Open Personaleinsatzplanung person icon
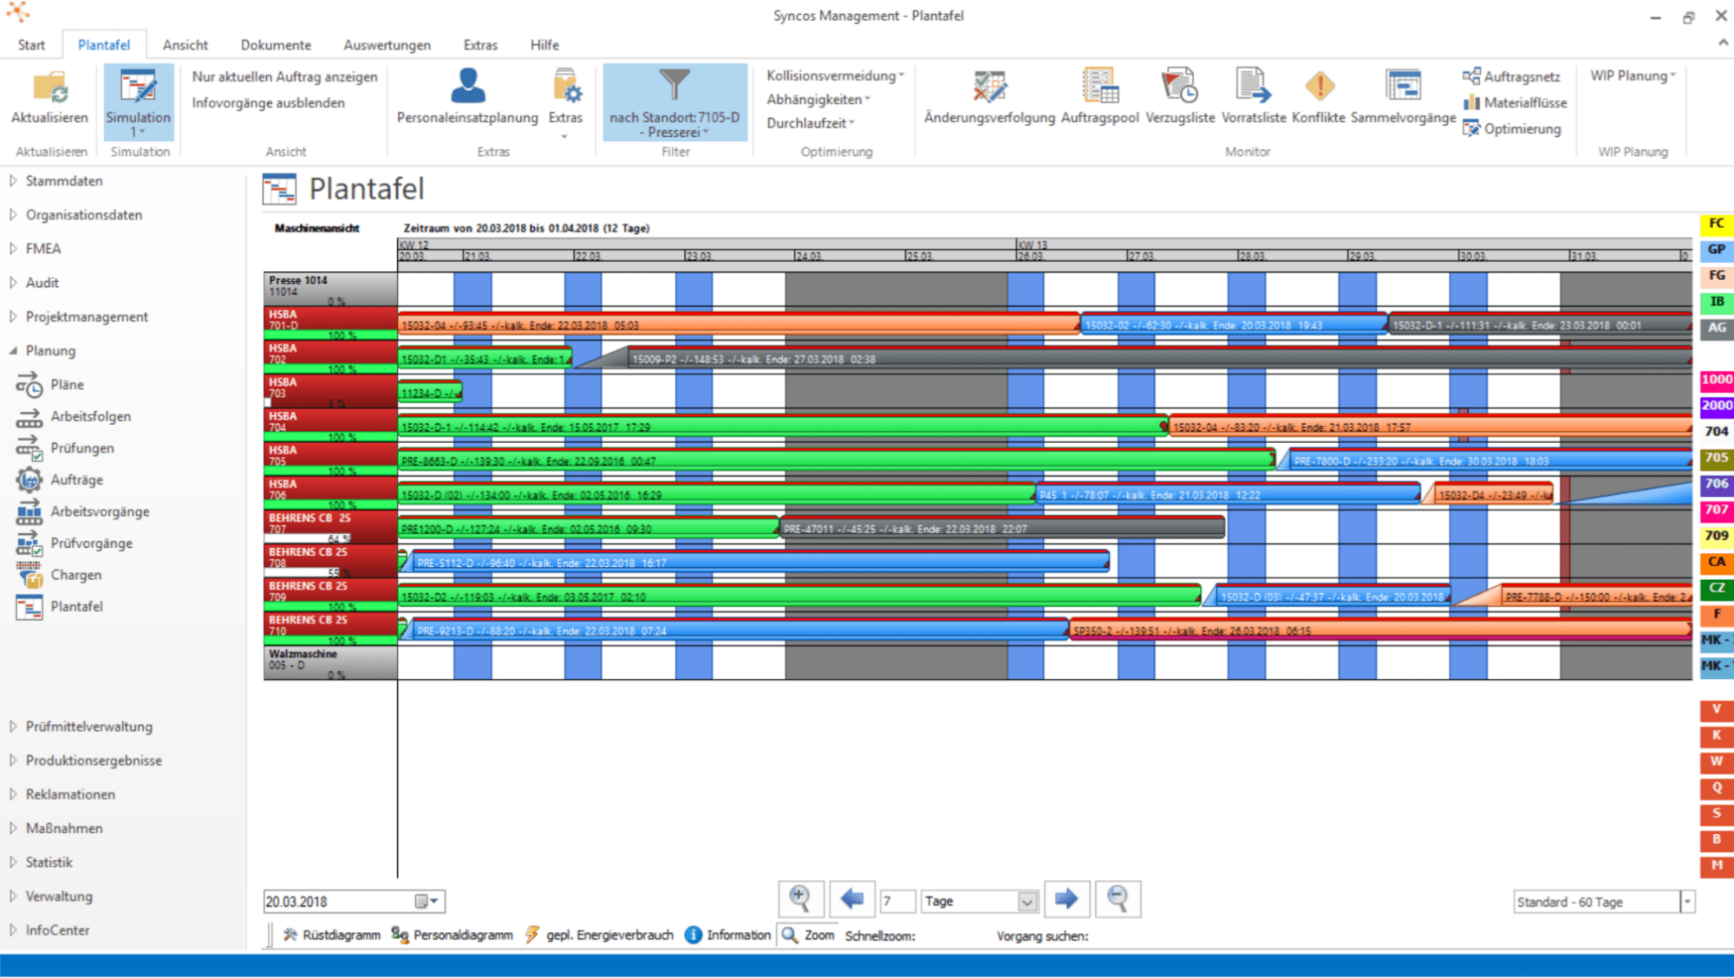Screen dimensions: 1734x978 (x=467, y=86)
